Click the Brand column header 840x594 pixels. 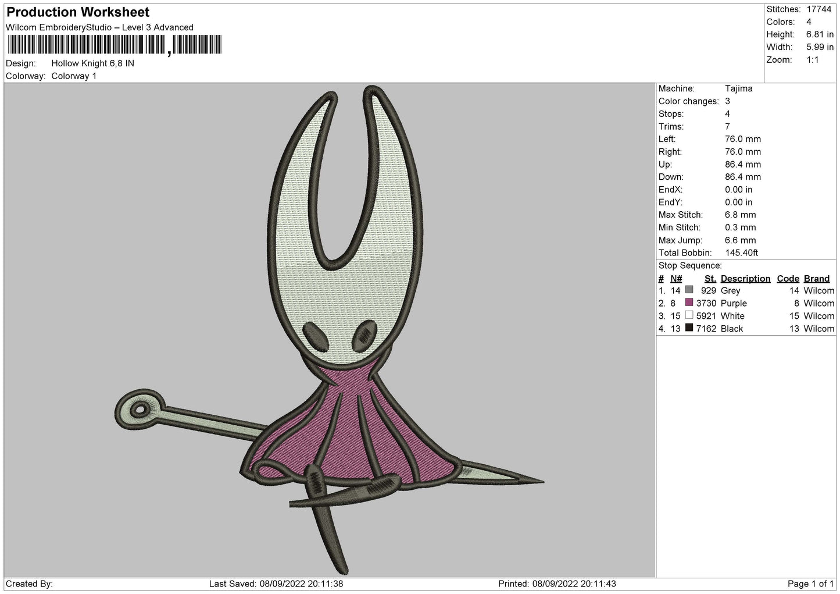[817, 279]
